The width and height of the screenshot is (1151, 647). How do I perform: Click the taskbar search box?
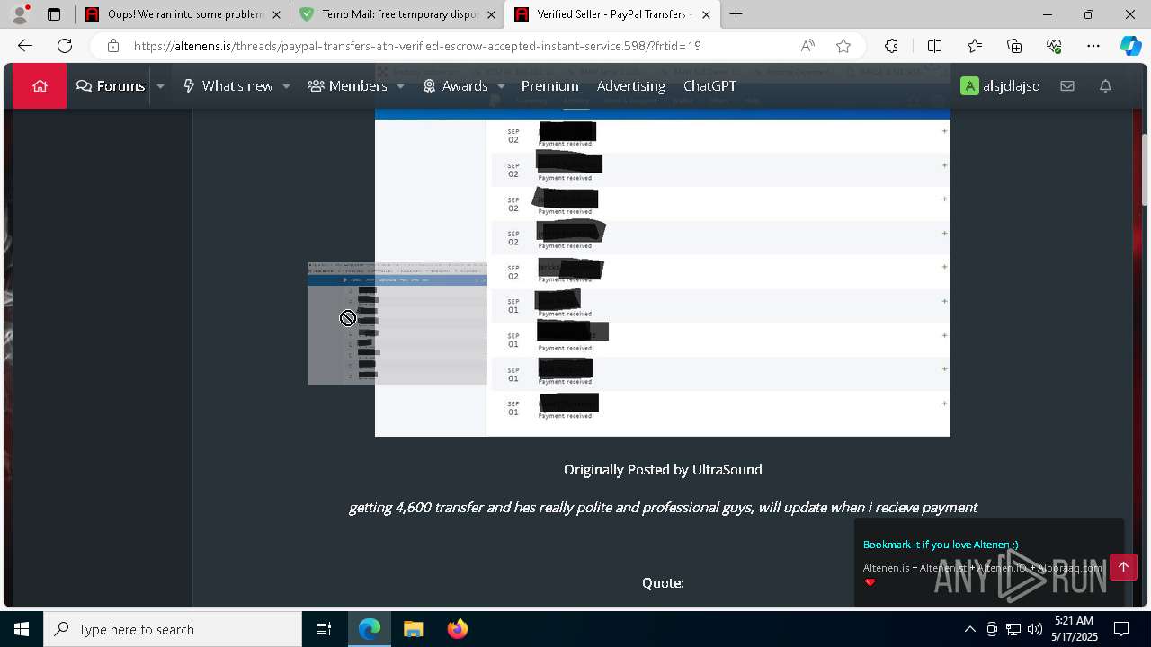(173, 629)
